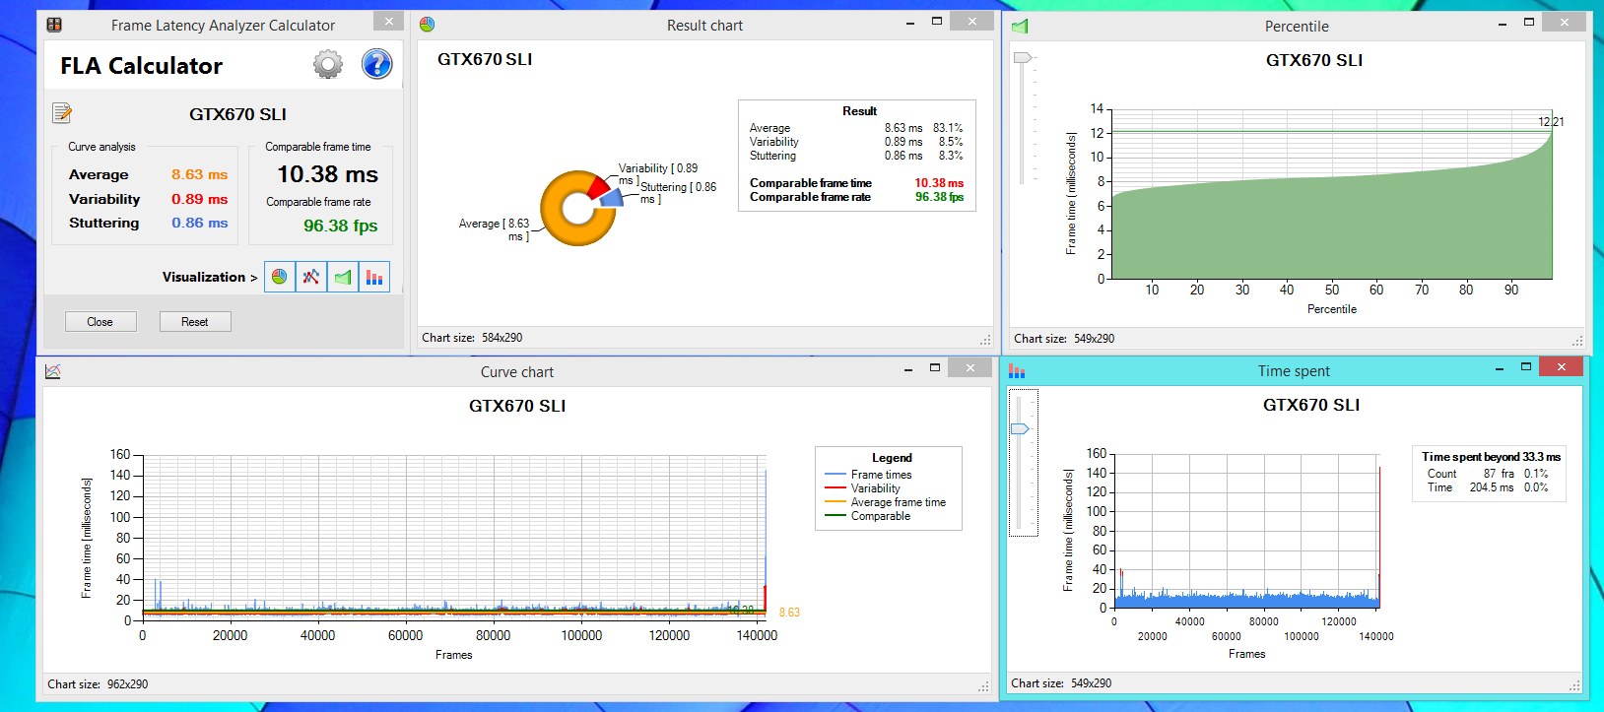Close the Frame Latency Analyzer Calculator window
Screen dimensions: 1604x712
[x=388, y=21]
